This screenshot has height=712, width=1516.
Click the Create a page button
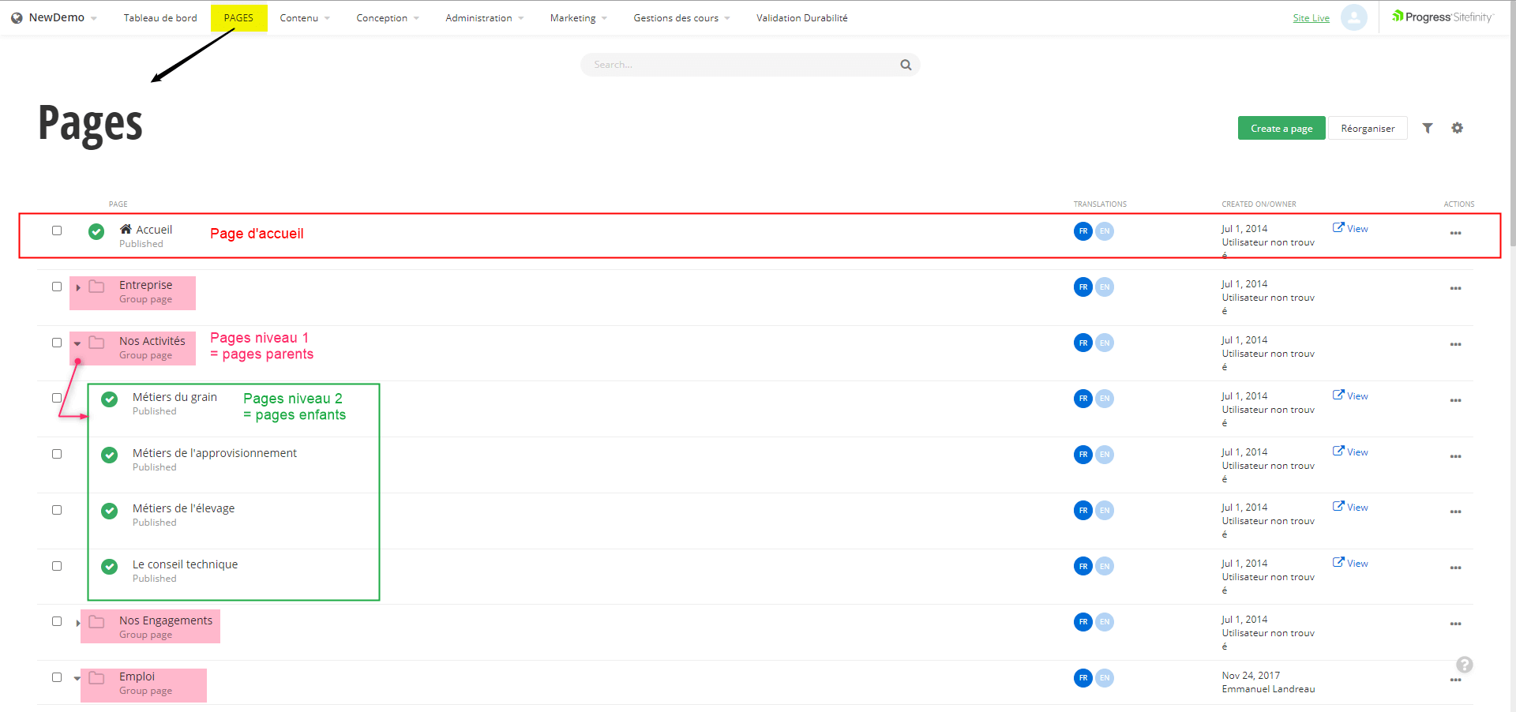pyautogui.click(x=1281, y=128)
